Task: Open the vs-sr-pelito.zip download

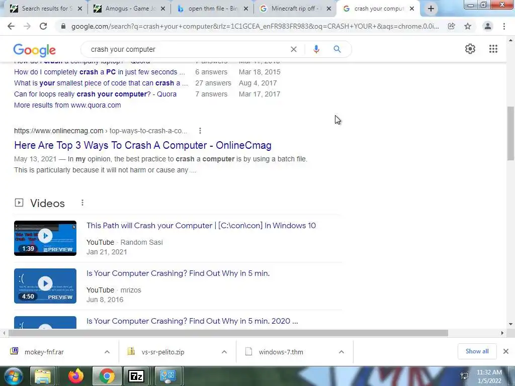Action: point(163,352)
